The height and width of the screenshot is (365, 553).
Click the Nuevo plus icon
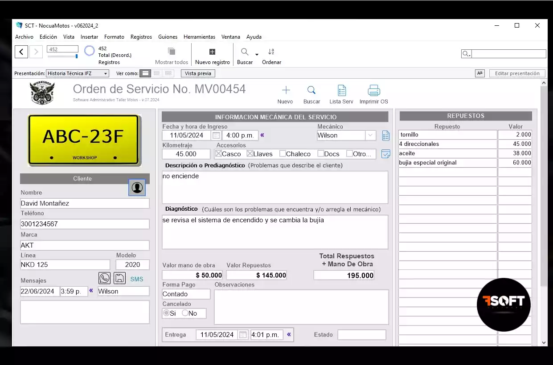point(286,91)
